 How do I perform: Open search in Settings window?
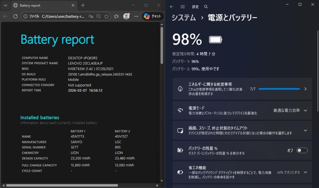[x=206, y=7]
